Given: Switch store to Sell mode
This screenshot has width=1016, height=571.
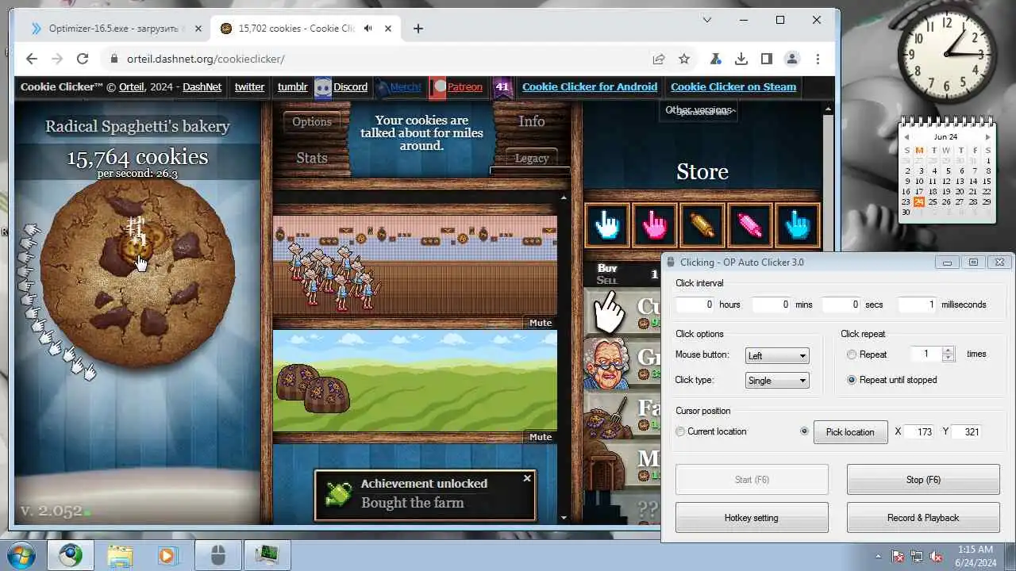Looking at the screenshot, I should click(x=607, y=280).
